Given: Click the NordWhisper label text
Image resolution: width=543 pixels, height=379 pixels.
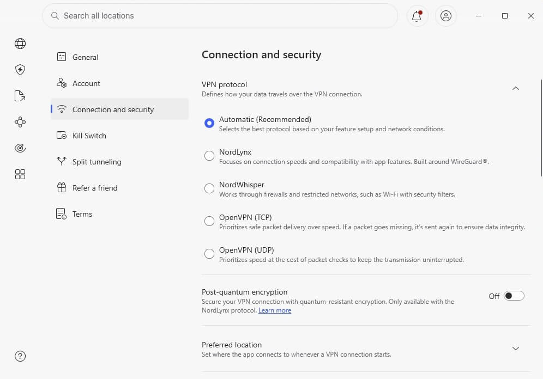Looking at the screenshot, I should [x=242, y=185].
